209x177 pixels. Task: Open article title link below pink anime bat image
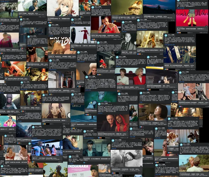coord(191,29)
